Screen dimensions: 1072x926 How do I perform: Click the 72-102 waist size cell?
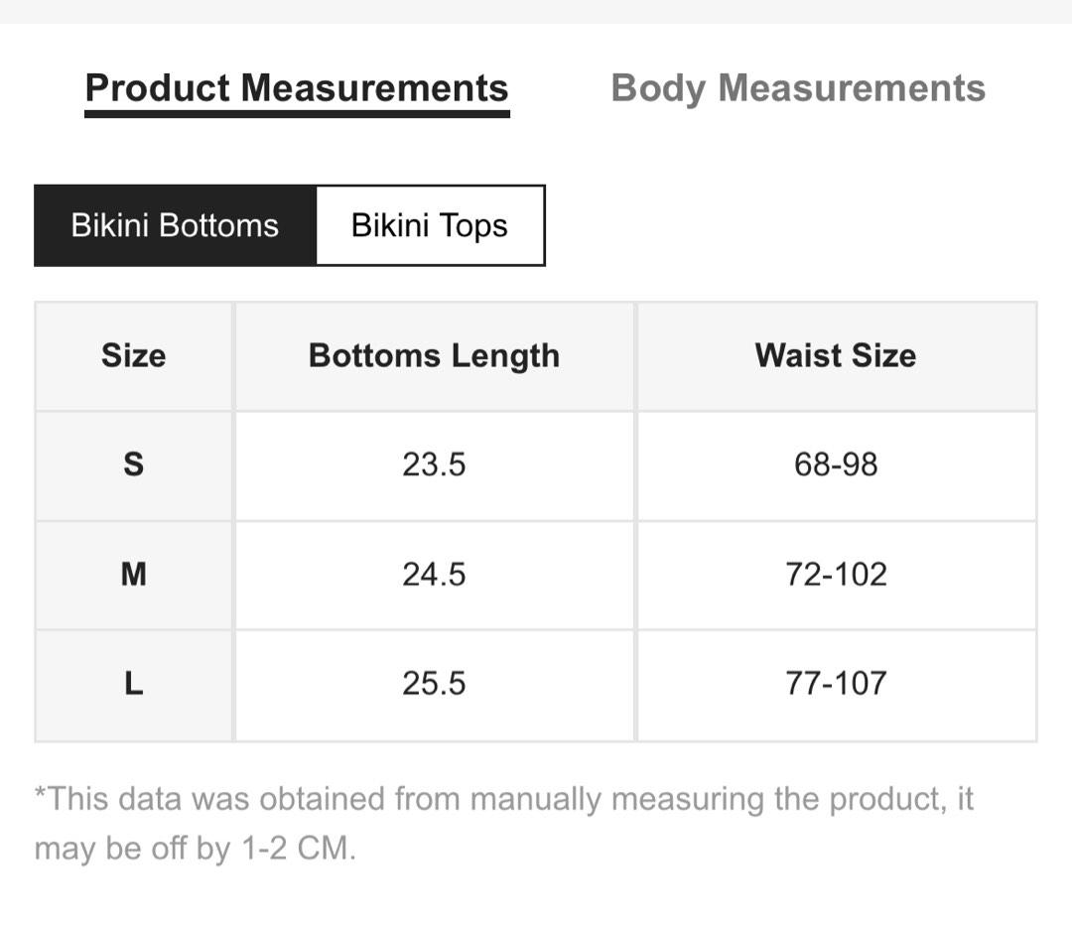[x=836, y=575]
